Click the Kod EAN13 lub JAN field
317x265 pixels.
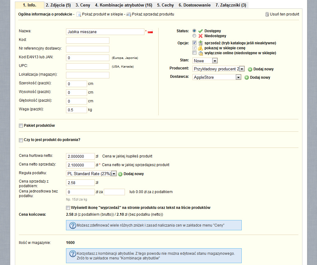point(87,58)
